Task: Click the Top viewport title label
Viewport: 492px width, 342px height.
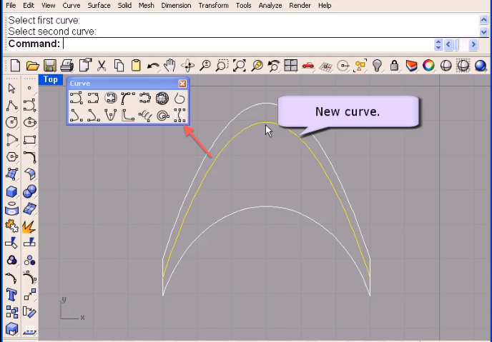Action: (x=50, y=79)
